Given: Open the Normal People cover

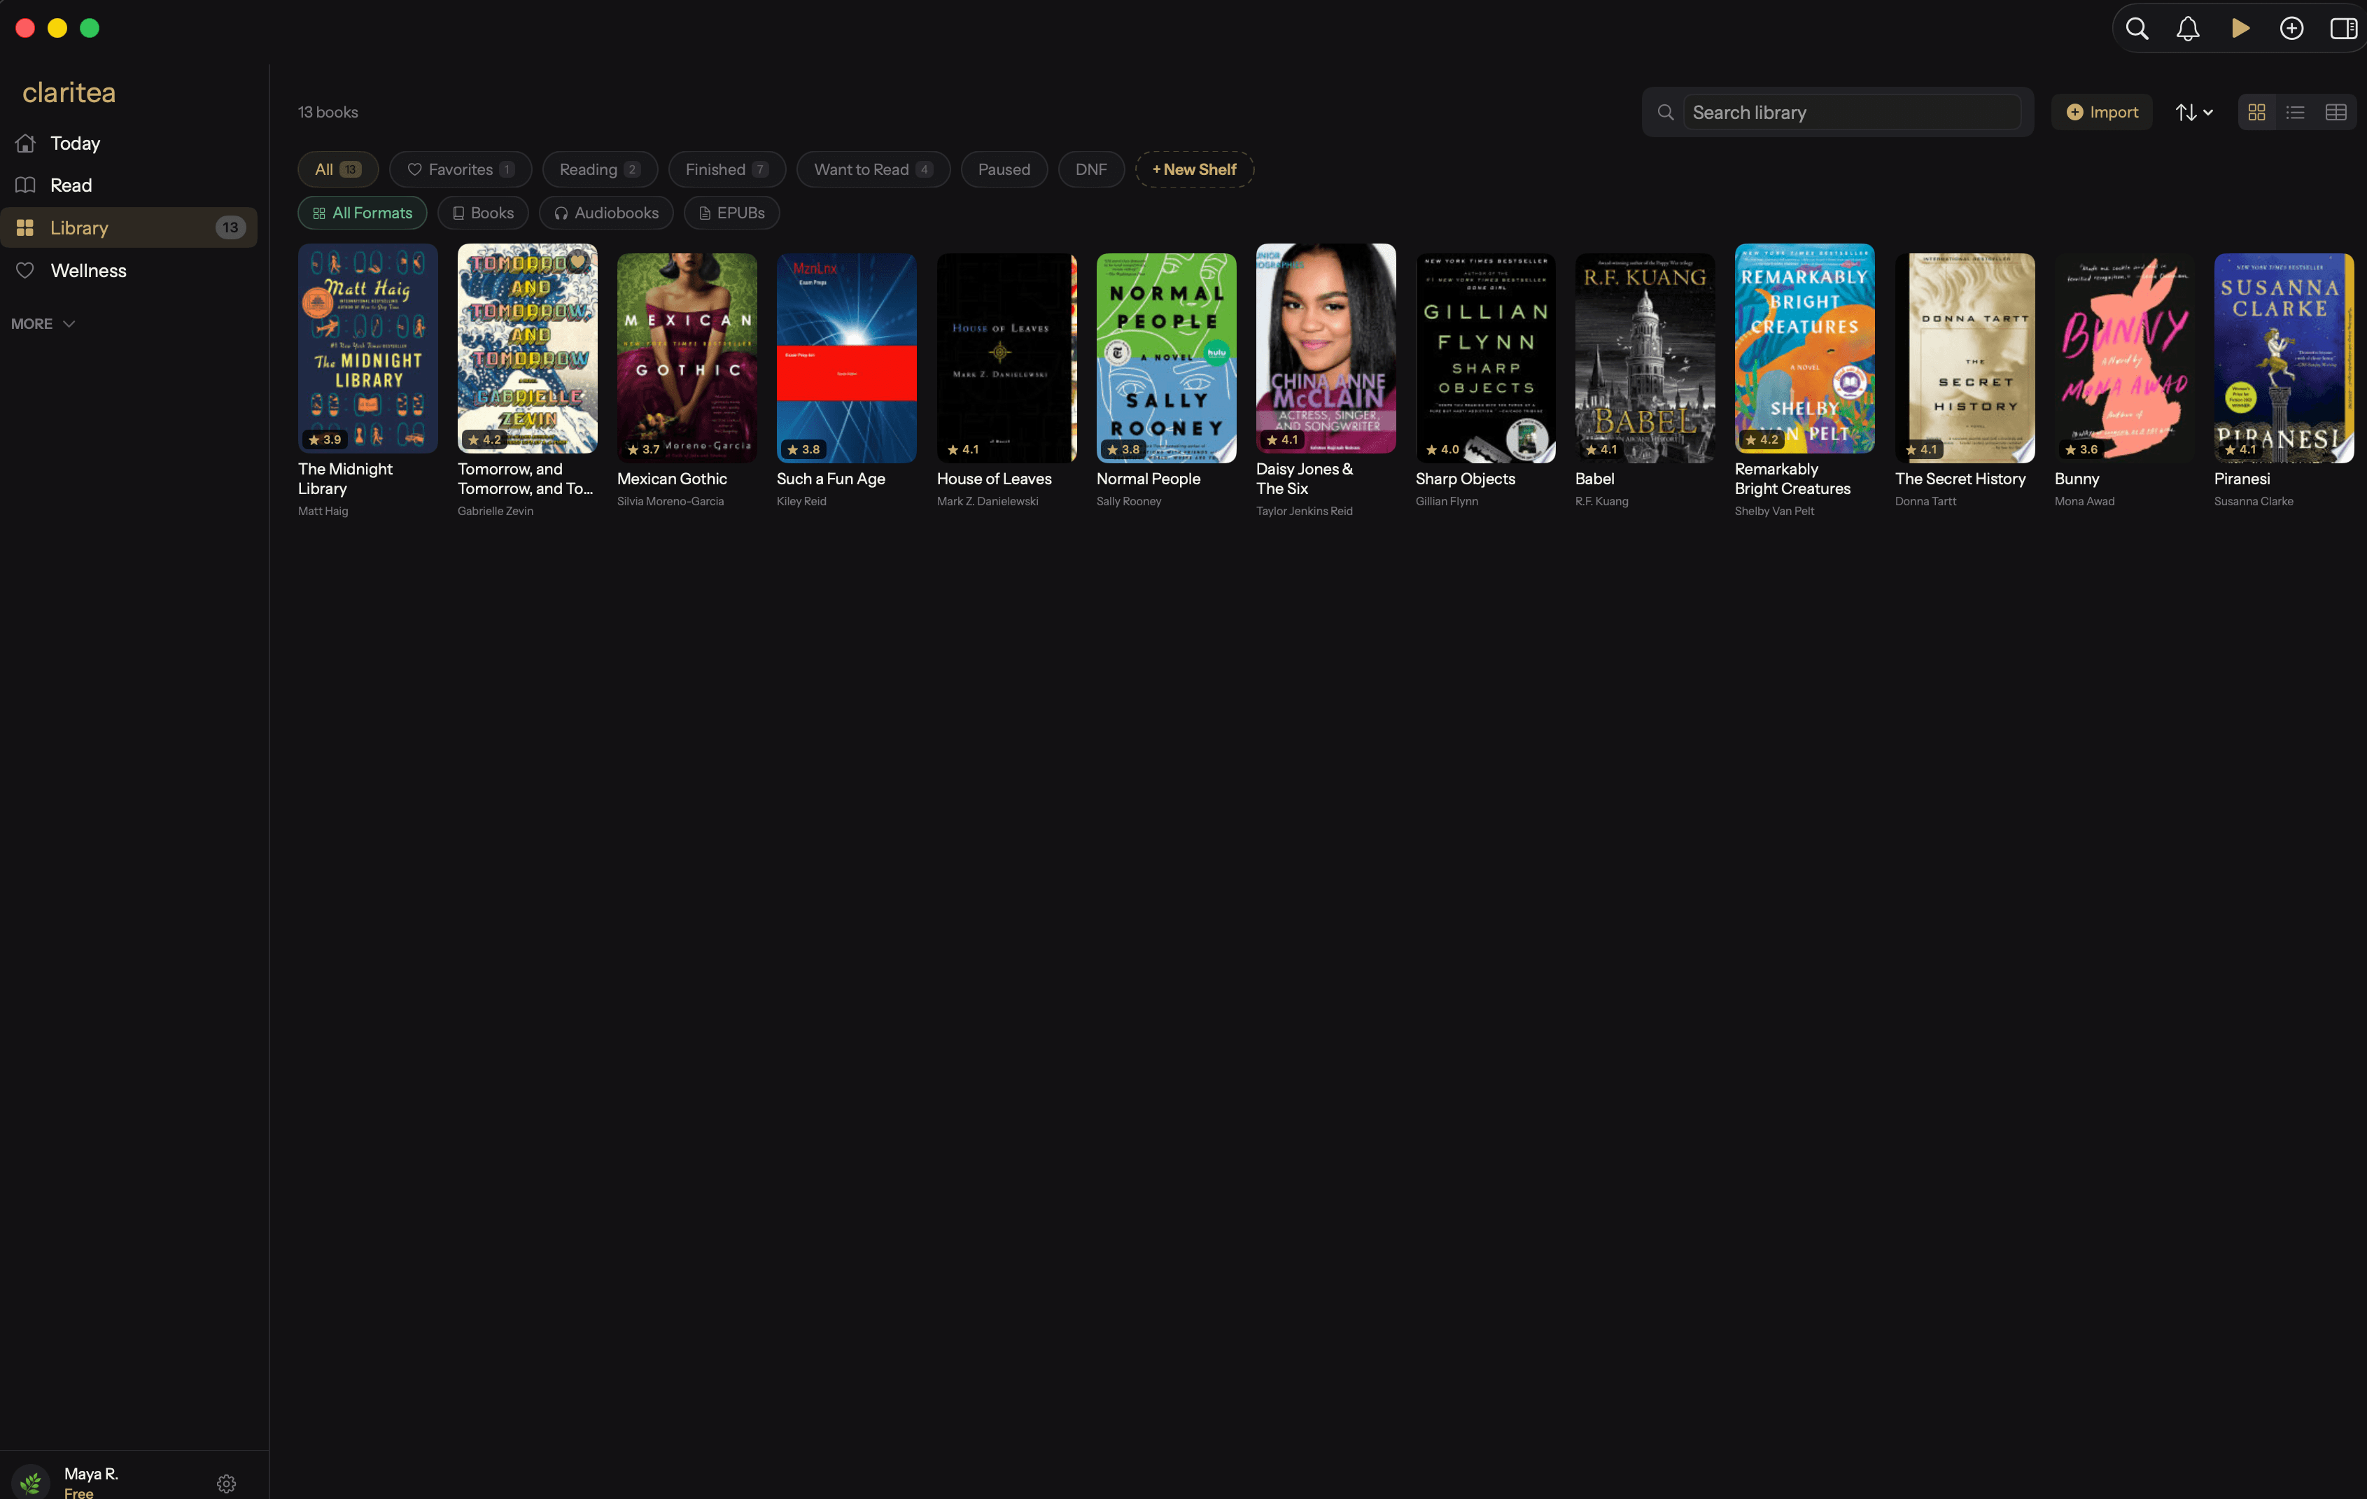Looking at the screenshot, I should pos(1166,359).
